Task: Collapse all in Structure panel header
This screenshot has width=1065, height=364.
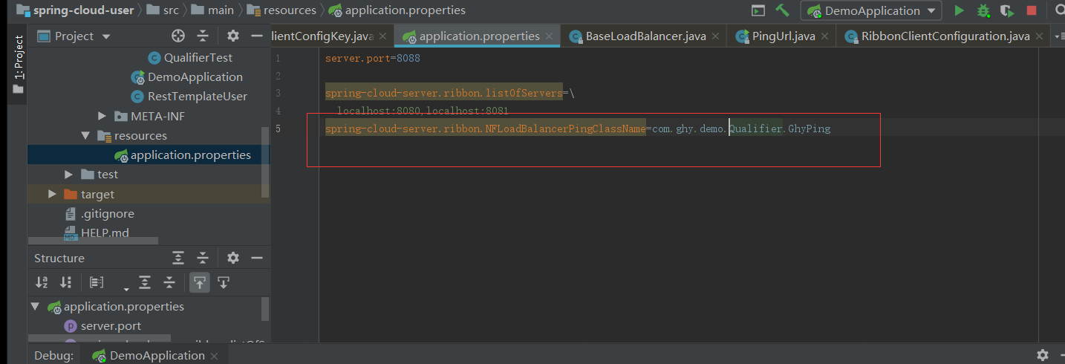Action: 203,258
